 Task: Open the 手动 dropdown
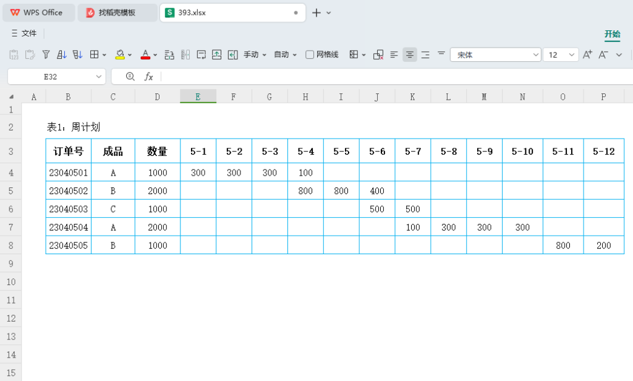(255, 54)
